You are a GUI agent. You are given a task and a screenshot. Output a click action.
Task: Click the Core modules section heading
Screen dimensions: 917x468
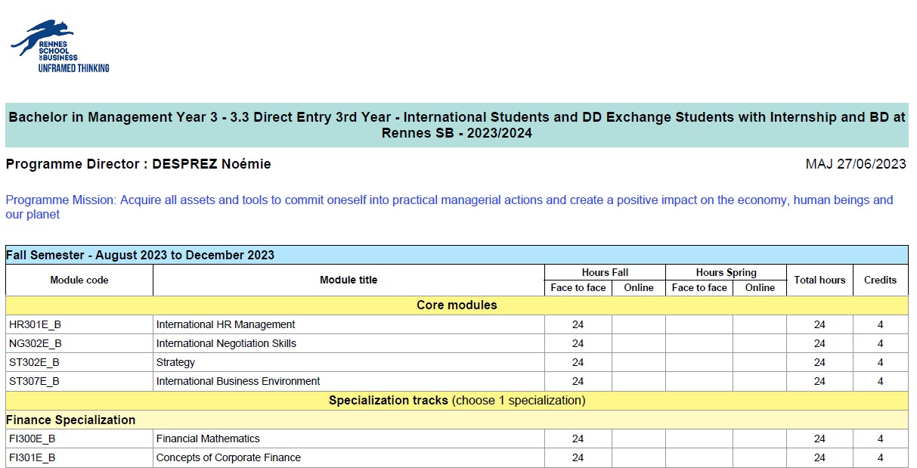[x=457, y=305]
